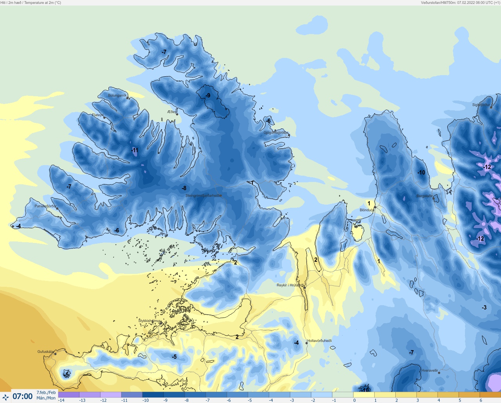Select the Gufuskálar station label
The height and width of the screenshot is (403, 501).
[45, 352]
